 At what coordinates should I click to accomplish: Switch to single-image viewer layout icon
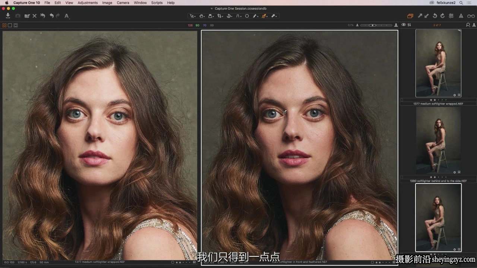(10, 25)
